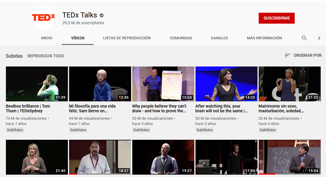The height and width of the screenshot is (177, 326).
Task: Open the Ordenar por sort dropdown
Action: [303, 55]
